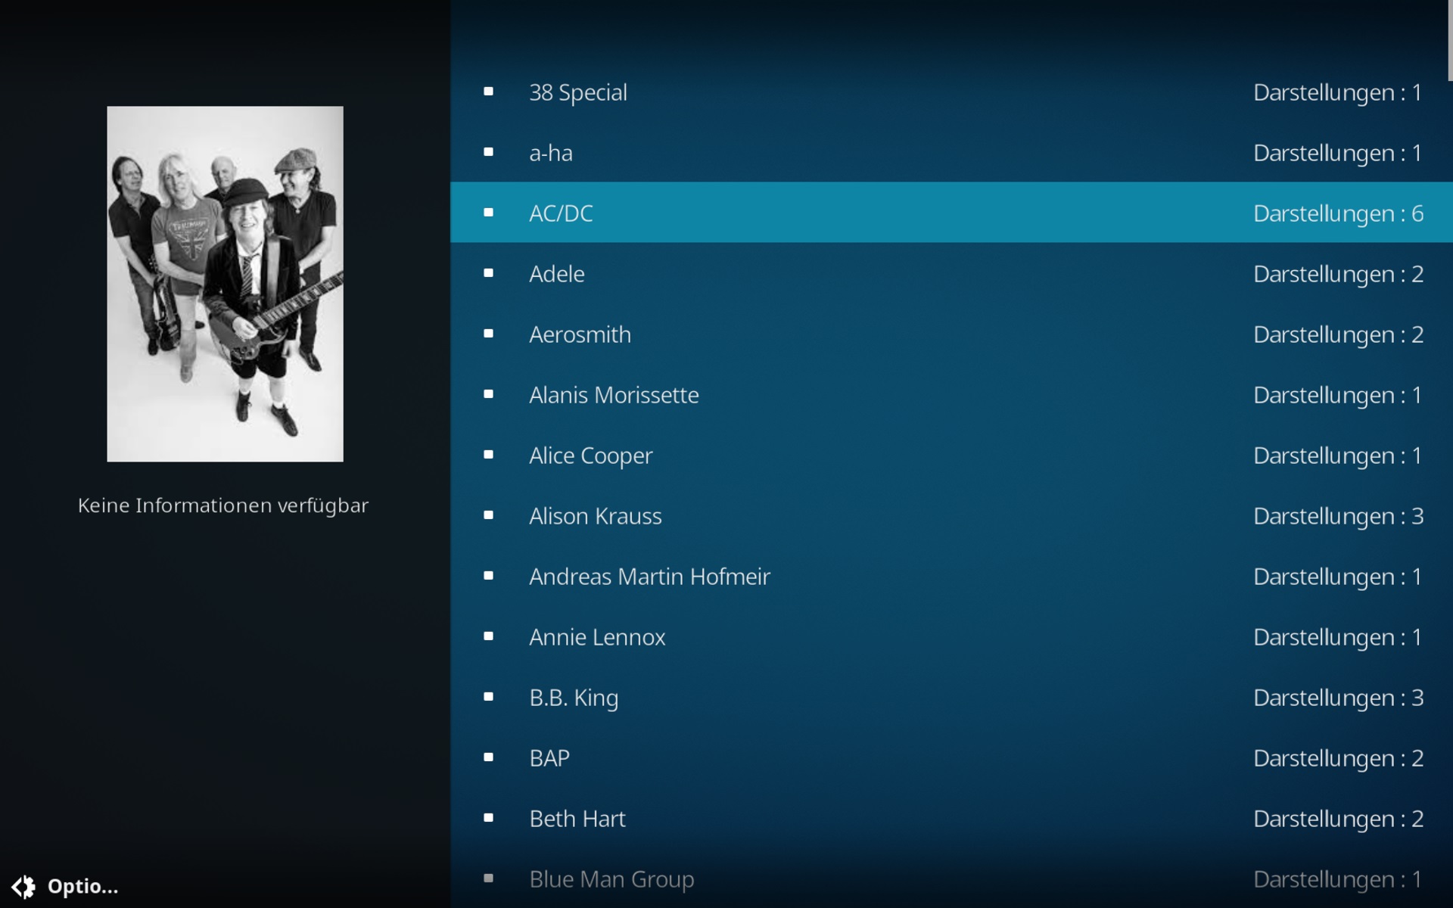Screen dimensions: 1453x908
Task: Select Blue Man Group at list bottom
Action: pyautogui.click(x=951, y=878)
